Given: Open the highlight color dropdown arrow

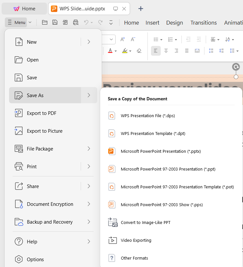Looking at the screenshot, I should (x=130, y=51).
